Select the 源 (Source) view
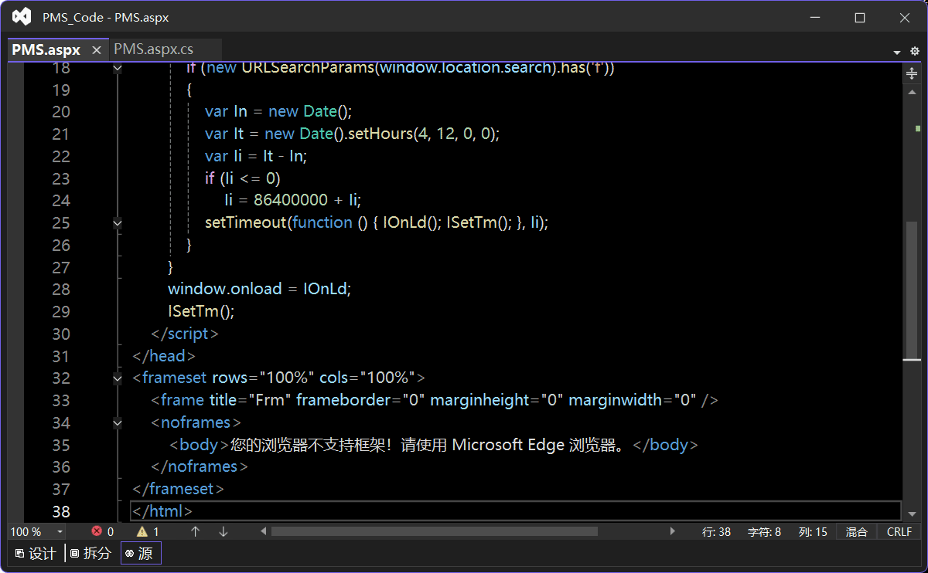928x573 pixels. coord(140,553)
